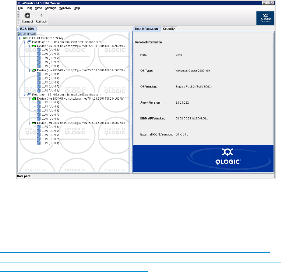Click LUN 8 disk icon under device 62f98
281x272 pixels.
[39, 66]
